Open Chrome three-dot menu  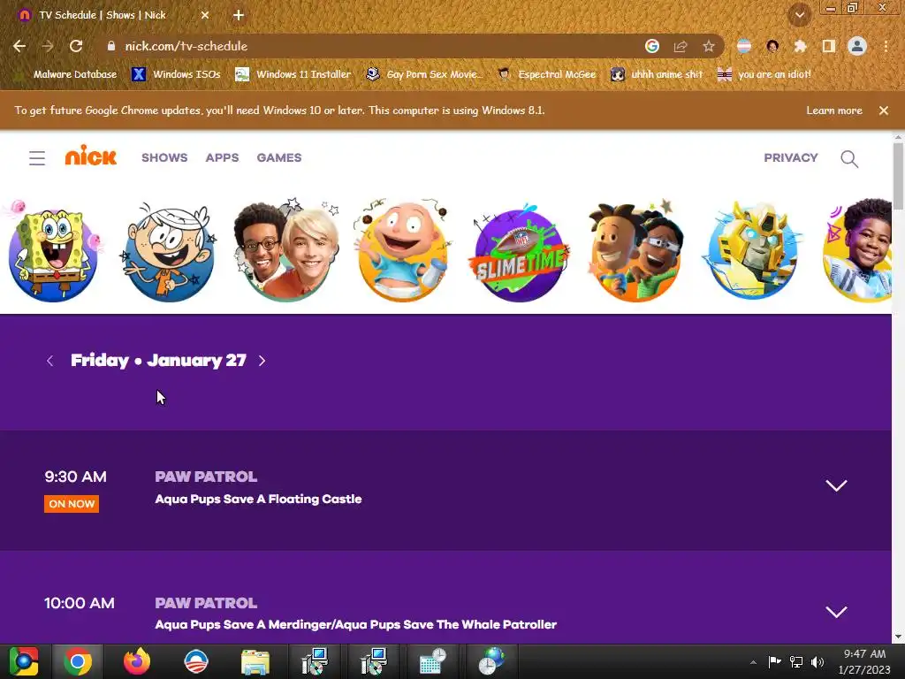click(886, 46)
